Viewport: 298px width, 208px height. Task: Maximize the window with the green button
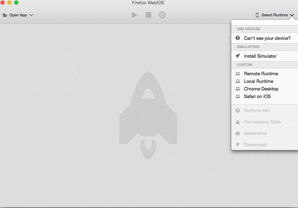16,2
